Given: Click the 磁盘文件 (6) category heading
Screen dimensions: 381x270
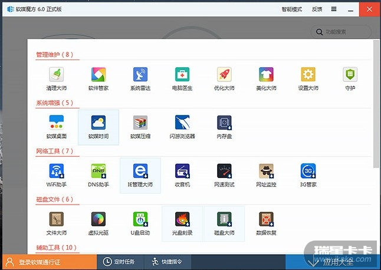Looking at the screenshot, I should click(55, 199).
